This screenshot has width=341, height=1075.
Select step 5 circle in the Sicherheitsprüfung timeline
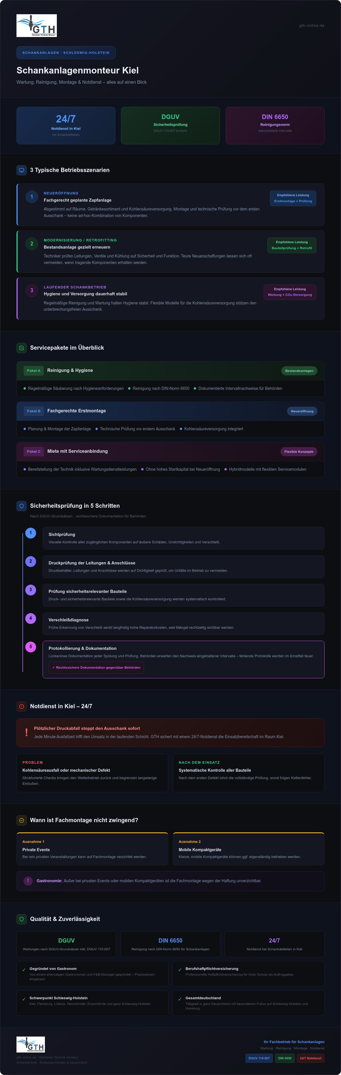(x=30, y=647)
